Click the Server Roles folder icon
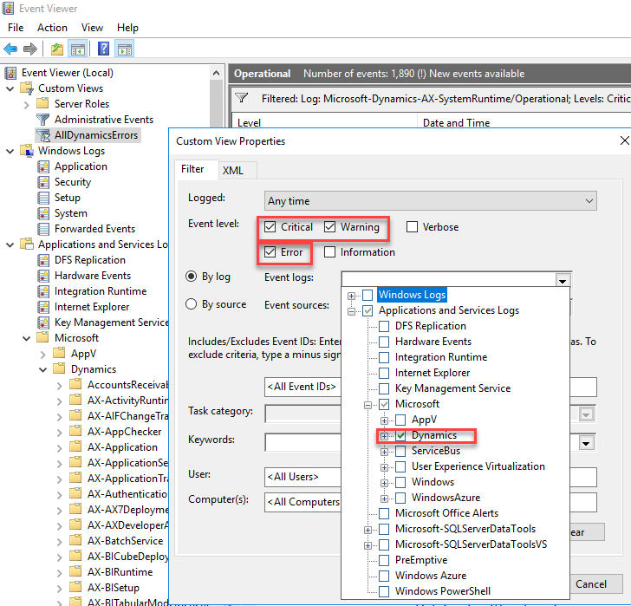The height and width of the screenshot is (606, 631). pyautogui.click(x=42, y=103)
